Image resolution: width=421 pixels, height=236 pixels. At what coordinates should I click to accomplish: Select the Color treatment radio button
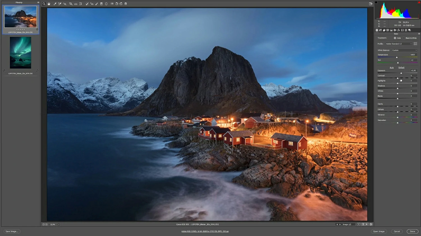(x=395, y=38)
